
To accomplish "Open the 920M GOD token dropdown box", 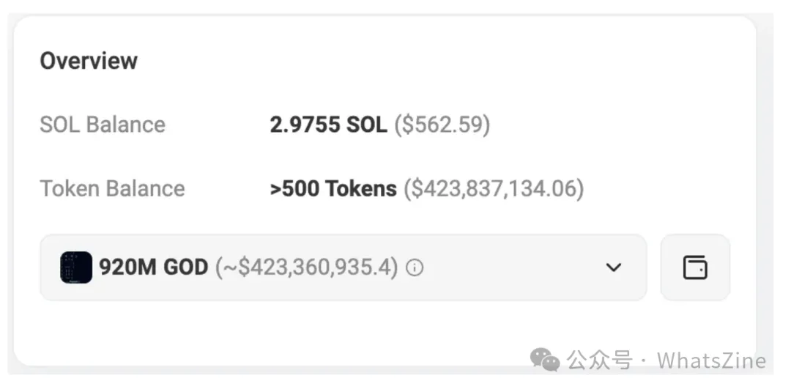I will pyautogui.click(x=343, y=267).
